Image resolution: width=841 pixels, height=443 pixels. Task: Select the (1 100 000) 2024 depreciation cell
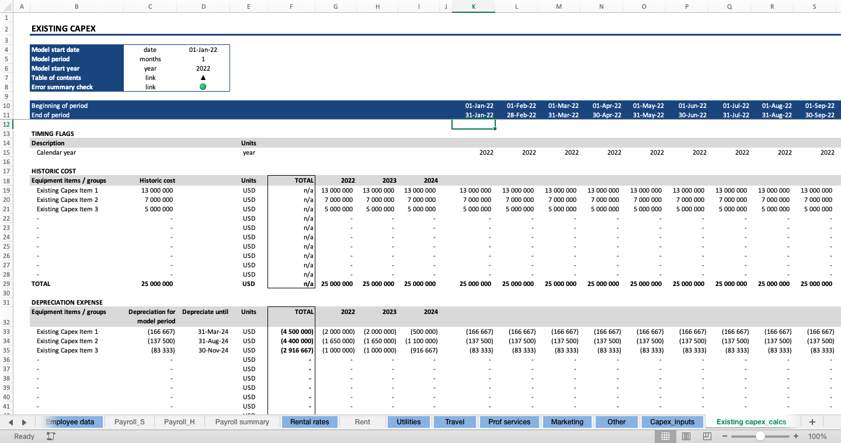[420, 341]
